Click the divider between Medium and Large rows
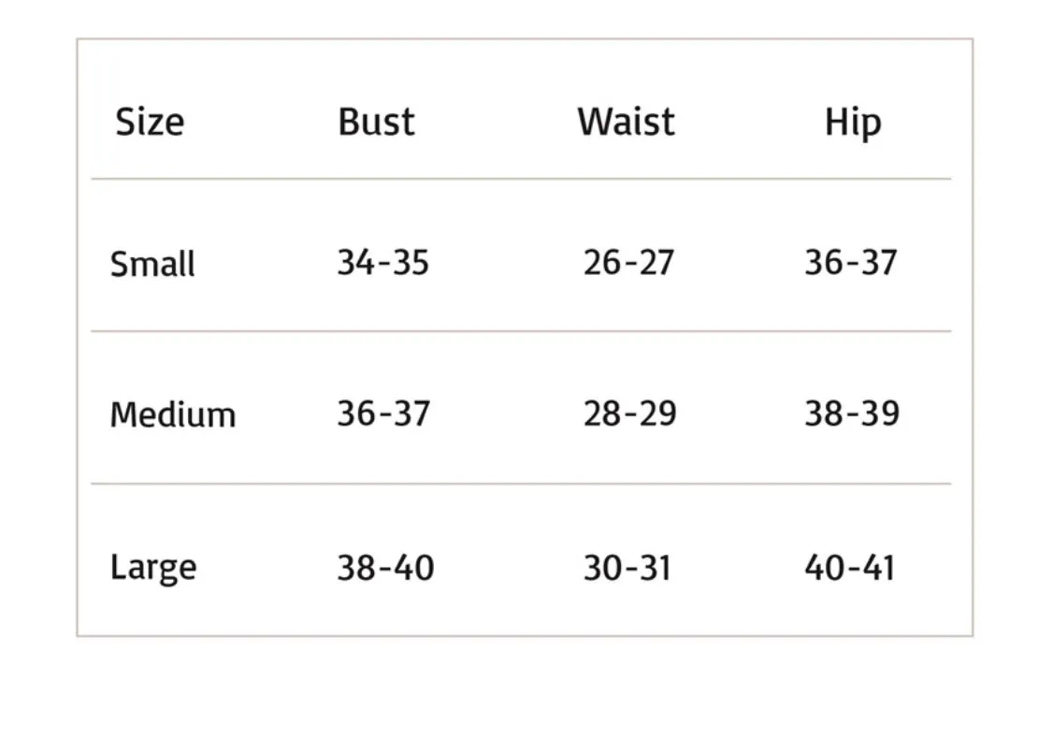Image resolution: width=1052 pixels, height=738 pixels. click(521, 483)
